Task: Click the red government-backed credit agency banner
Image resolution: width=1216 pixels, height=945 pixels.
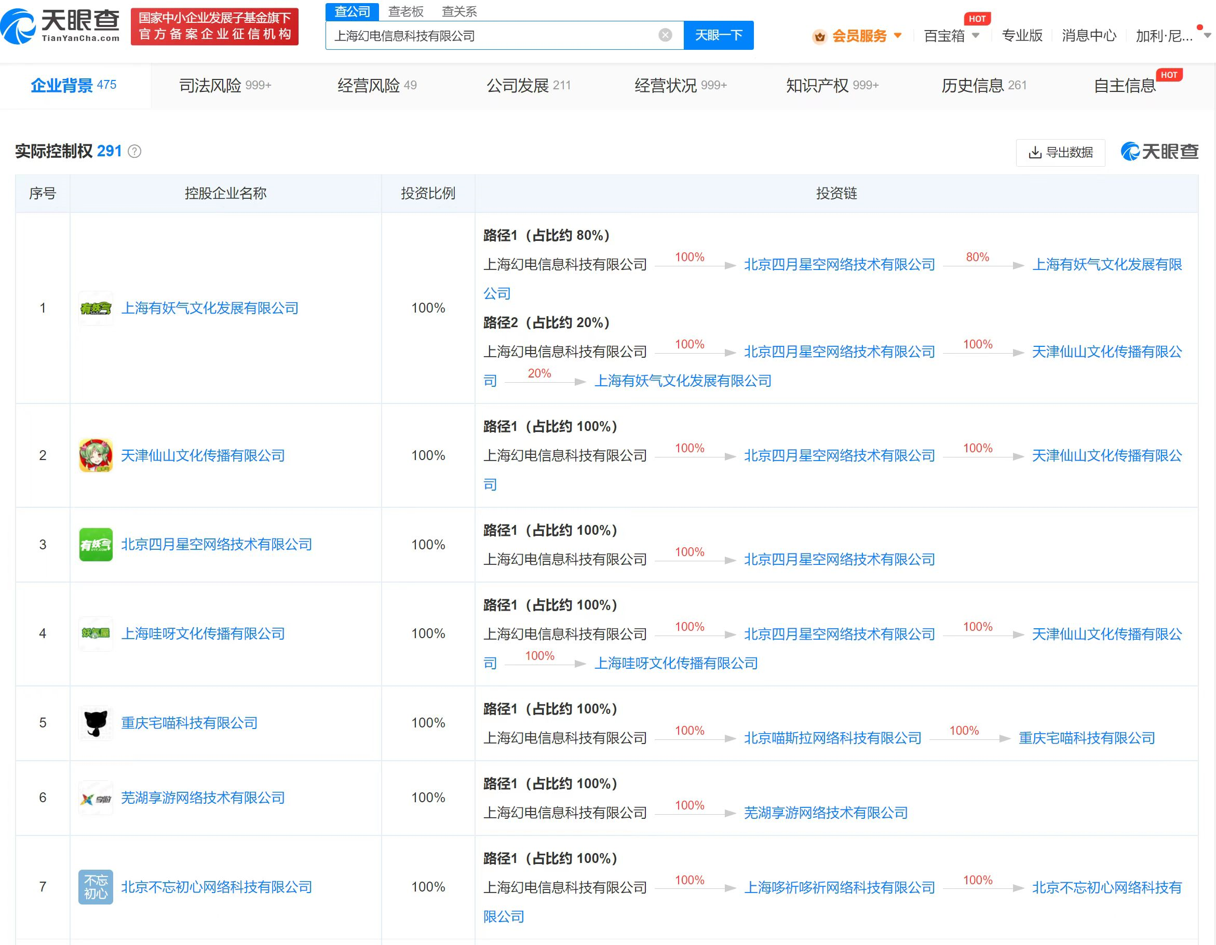Action: 214,26
